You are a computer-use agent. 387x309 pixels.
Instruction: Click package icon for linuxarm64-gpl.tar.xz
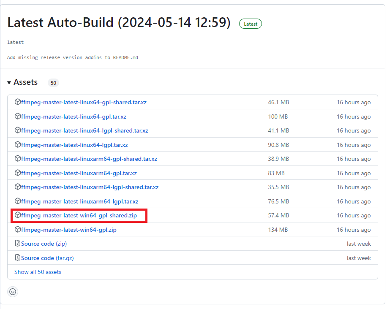pos(17,173)
